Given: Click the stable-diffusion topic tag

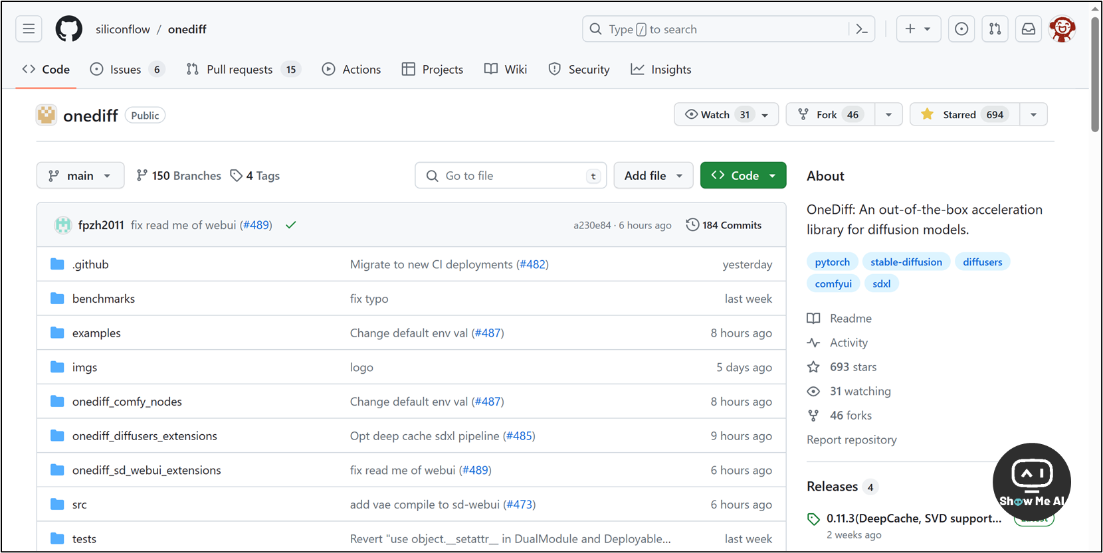Looking at the screenshot, I should [906, 262].
